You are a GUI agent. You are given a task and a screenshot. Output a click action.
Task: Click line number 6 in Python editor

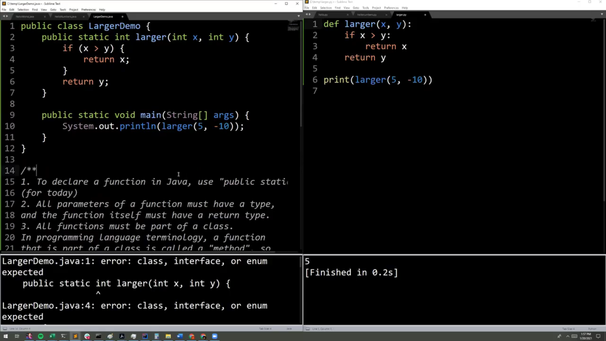[315, 80]
